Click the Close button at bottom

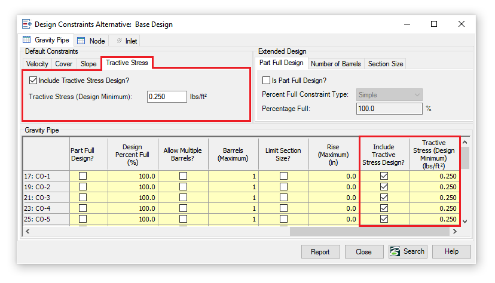[363, 251]
